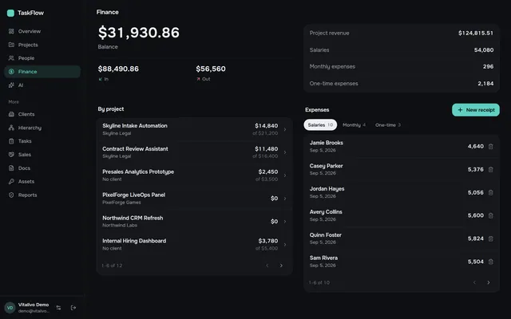Go to next page of salaries

point(489,282)
